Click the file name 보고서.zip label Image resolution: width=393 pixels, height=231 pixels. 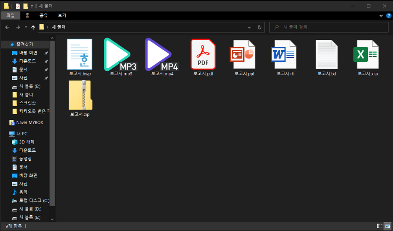pos(80,114)
